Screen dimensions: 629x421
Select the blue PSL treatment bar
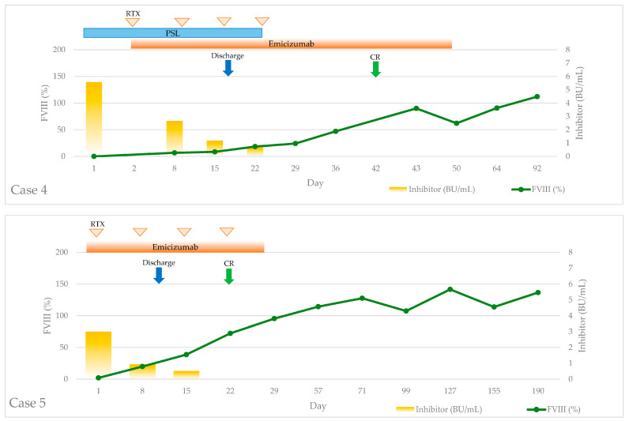click(172, 33)
